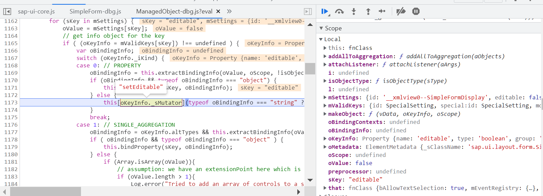The width and height of the screenshot is (543, 196).
Task: Click "setEditable" tooltip value
Action: pos(141,87)
